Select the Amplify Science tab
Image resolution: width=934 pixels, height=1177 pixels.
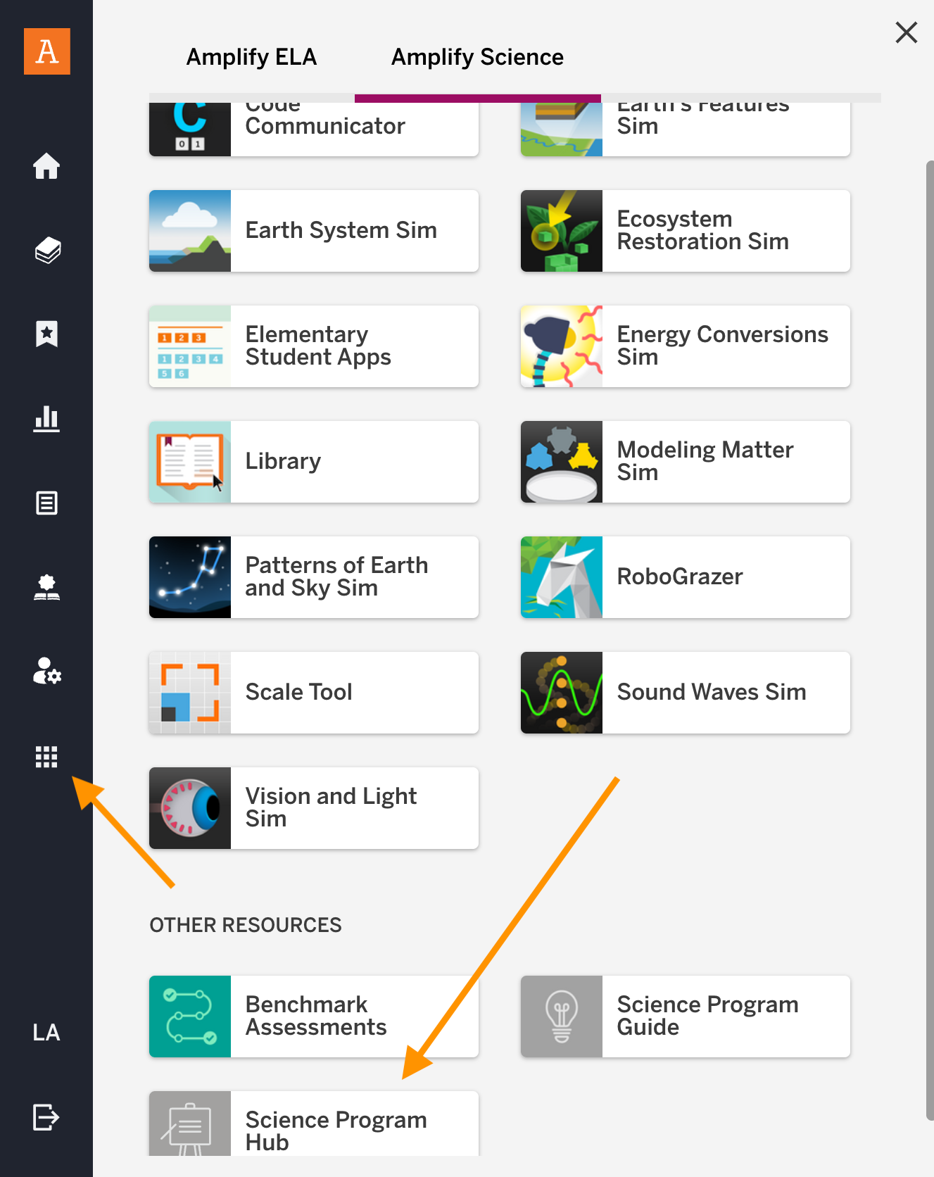point(477,57)
